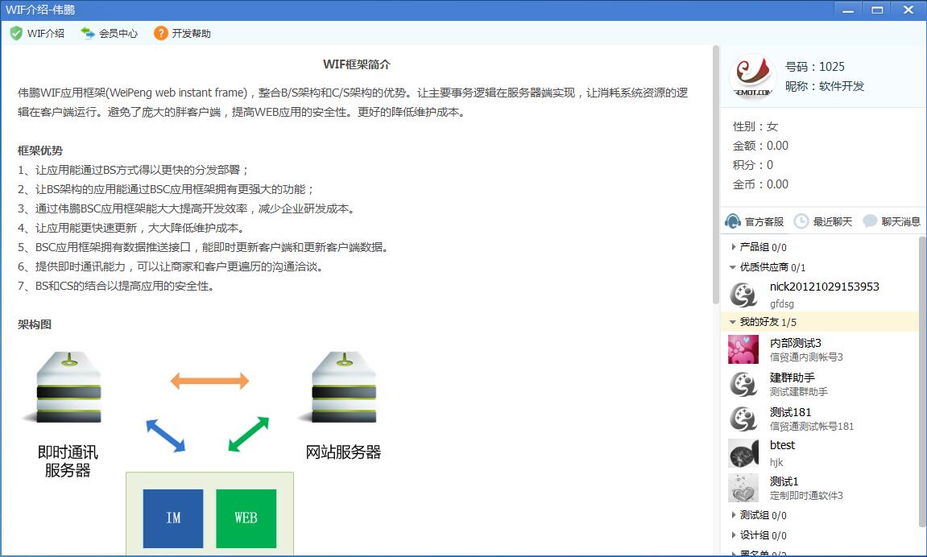Viewport: 927px width, 557px height.
Task: Switch to the 官方客服 tab
Action: 753,221
